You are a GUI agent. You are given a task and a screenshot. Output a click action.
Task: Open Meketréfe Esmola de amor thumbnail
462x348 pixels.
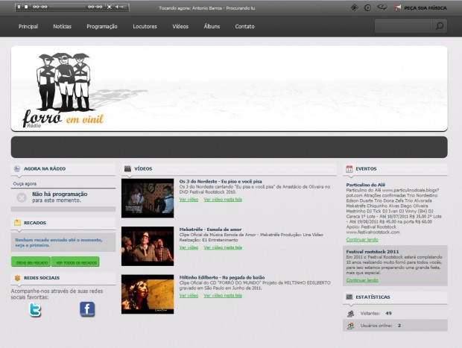coord(148,246)
